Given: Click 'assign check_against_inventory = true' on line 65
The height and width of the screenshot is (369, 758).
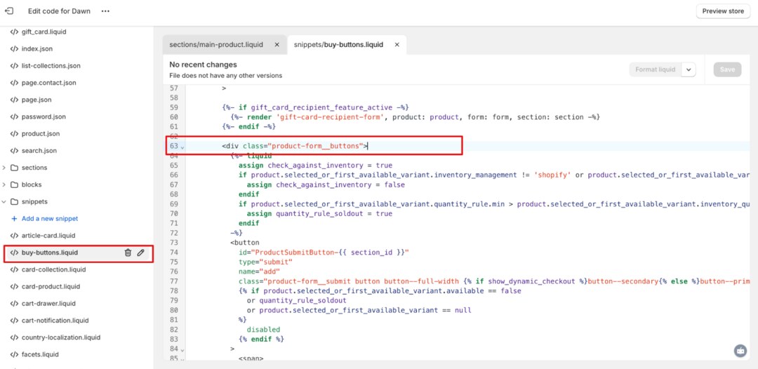Looking at the screenshot, I should click(x=315, y=165).
